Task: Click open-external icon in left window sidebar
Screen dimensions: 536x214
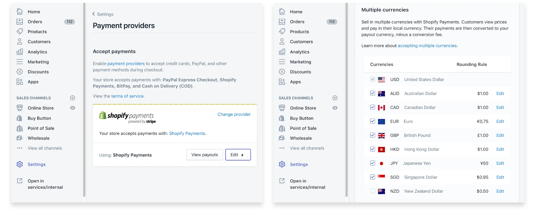Action: 20,181
